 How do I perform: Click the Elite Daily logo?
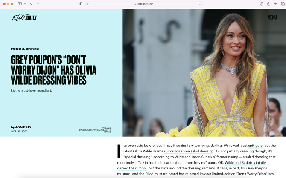pos(24,17)
